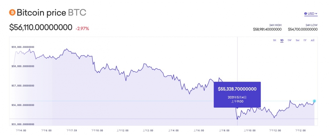Show All-time price history
Image resolution: width=329 pixels, height=136 pixels.
313,40
